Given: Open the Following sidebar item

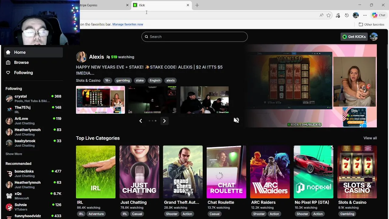Looking at the screenshot, I should pos(33,73).
